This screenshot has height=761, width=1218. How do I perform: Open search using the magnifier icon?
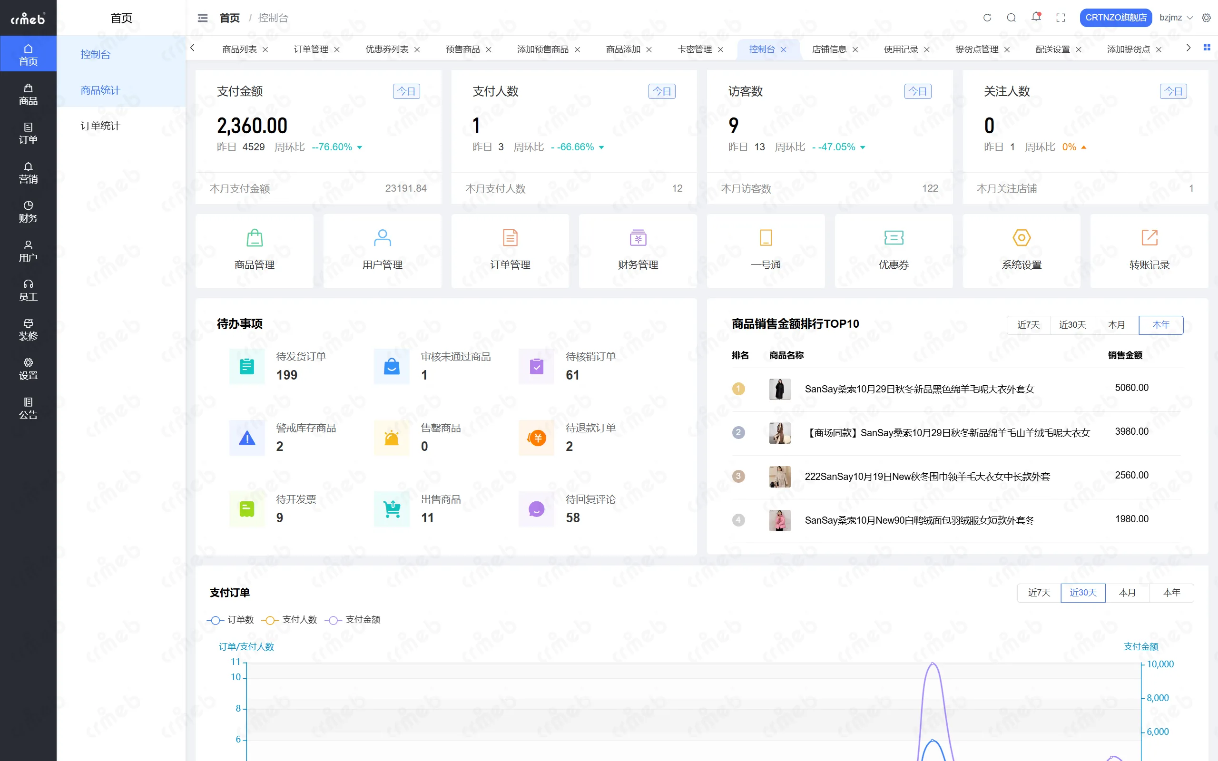pos(1011,18)
